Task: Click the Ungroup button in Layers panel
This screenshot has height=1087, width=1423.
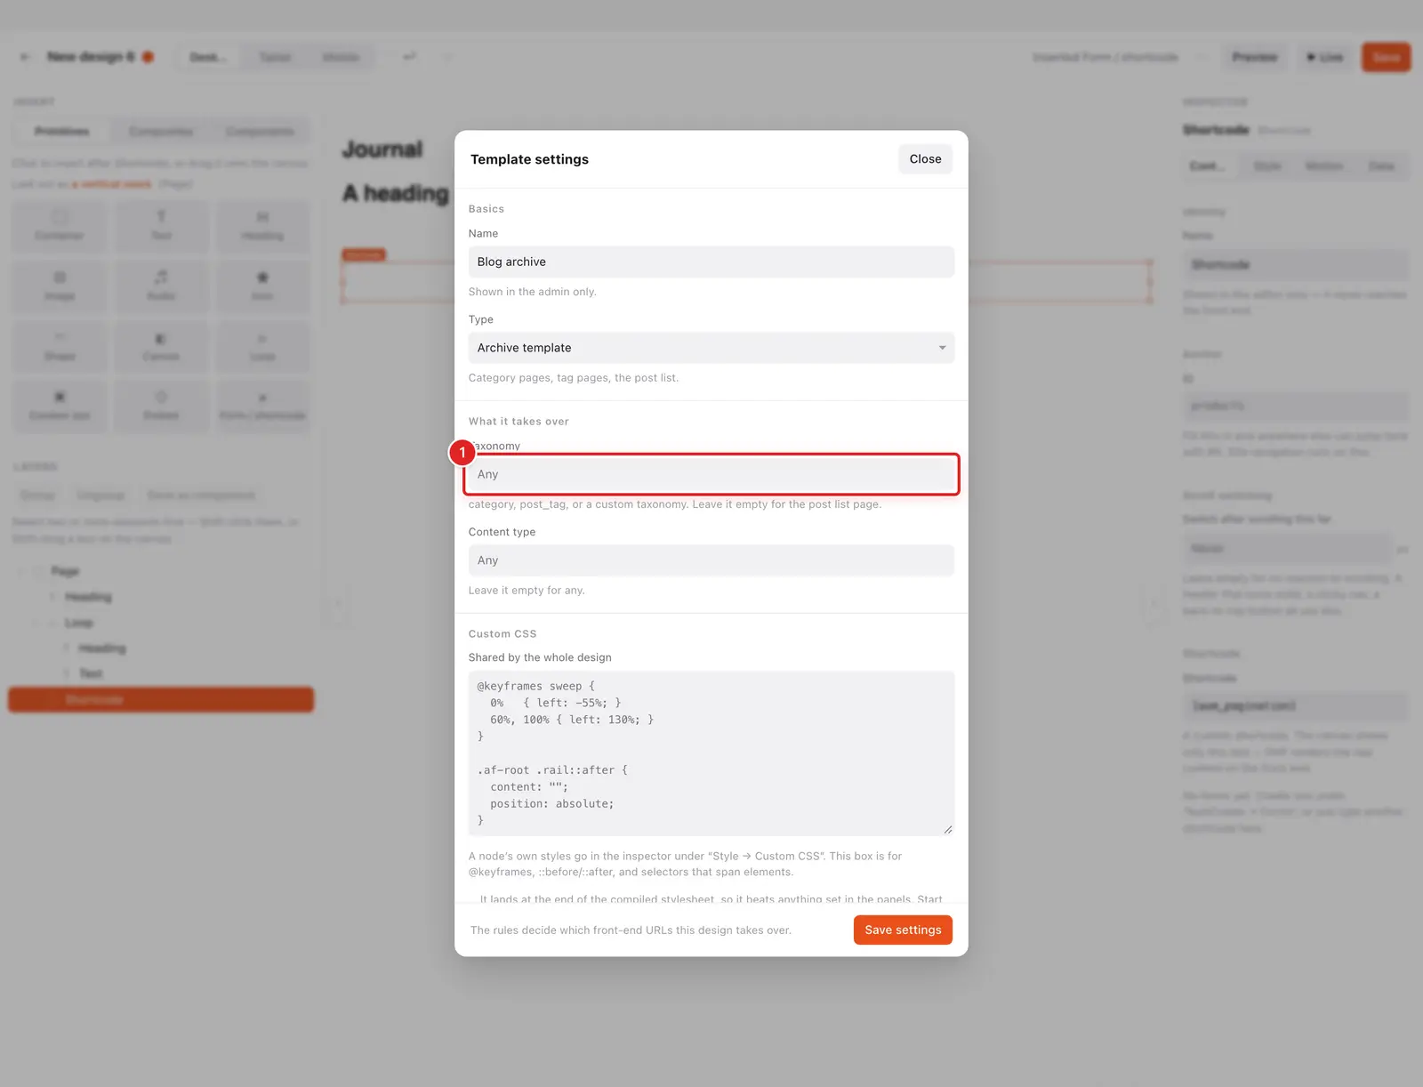Action: (x=100, y=495)
